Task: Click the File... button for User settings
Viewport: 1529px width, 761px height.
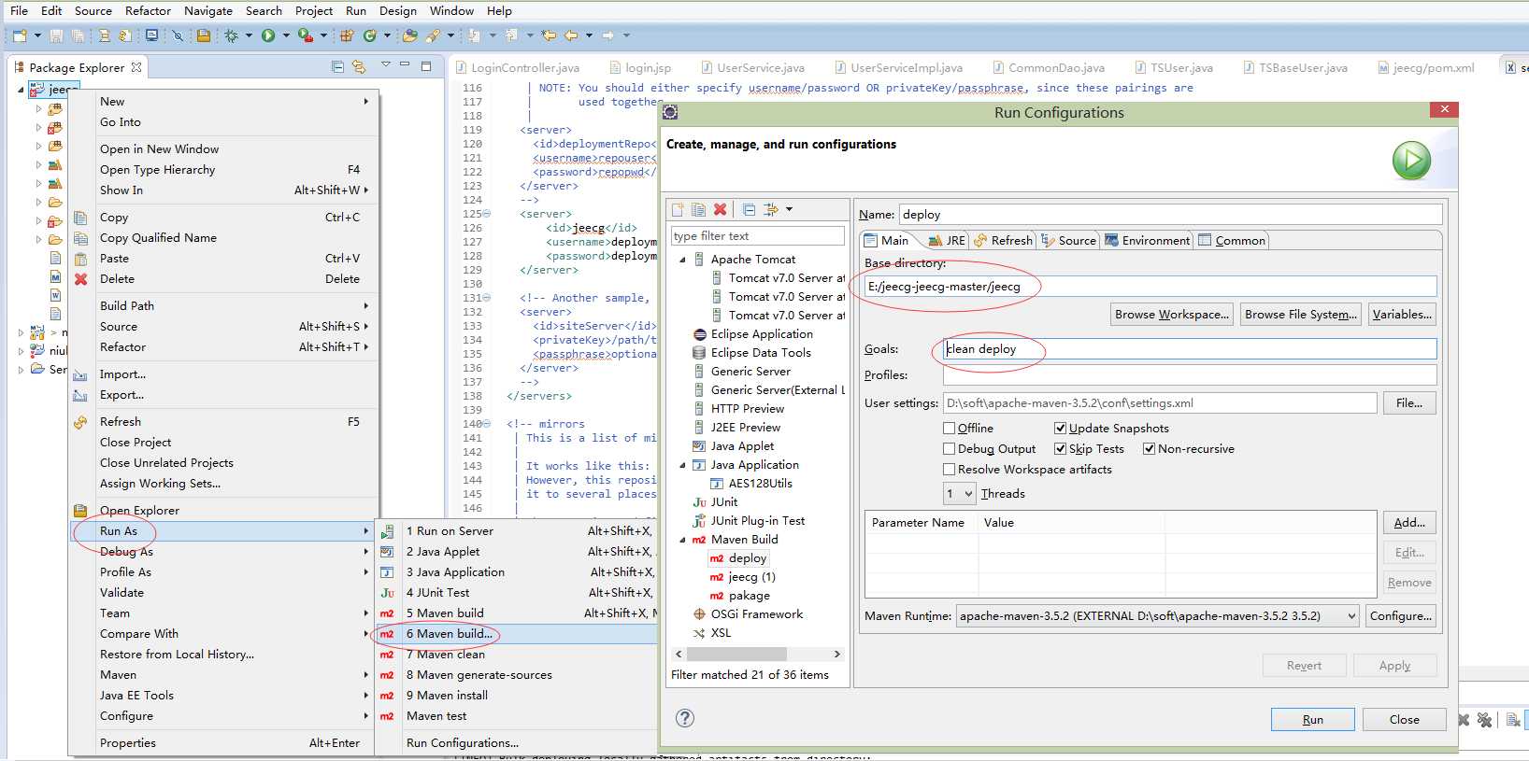Action: 1408,403
